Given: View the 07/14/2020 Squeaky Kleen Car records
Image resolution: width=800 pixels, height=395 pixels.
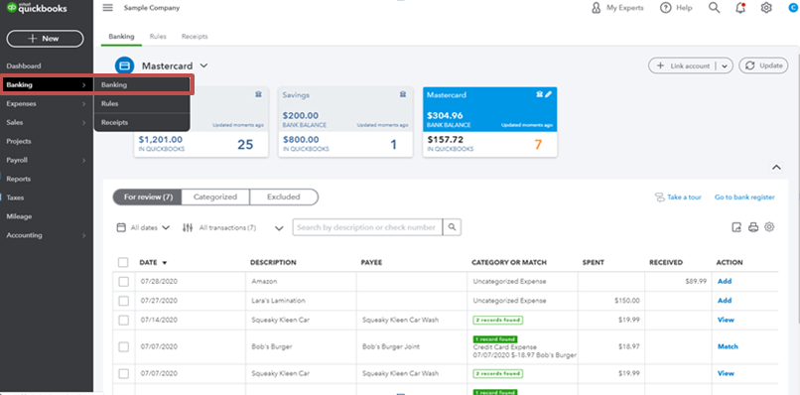Looking at the screenshot, I should tap(726, 320).
